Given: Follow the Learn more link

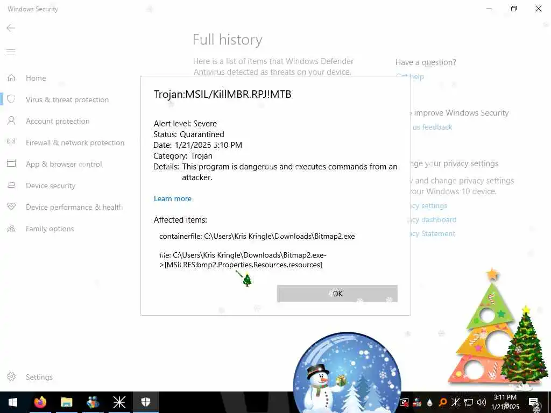Looking at the screenshot, I should [173, 199].
